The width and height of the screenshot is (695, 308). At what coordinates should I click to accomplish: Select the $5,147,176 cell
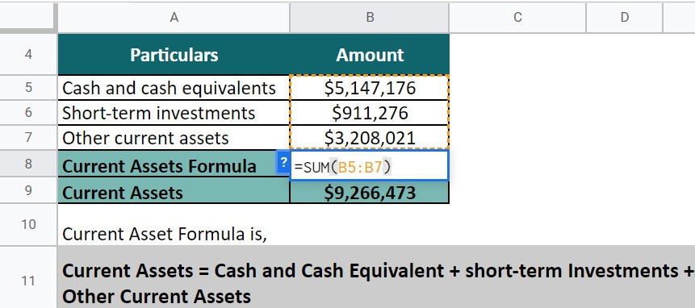369,88
